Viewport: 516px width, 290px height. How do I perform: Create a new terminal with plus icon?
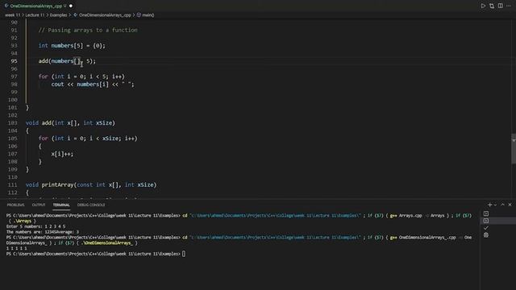tap(489, 205)
